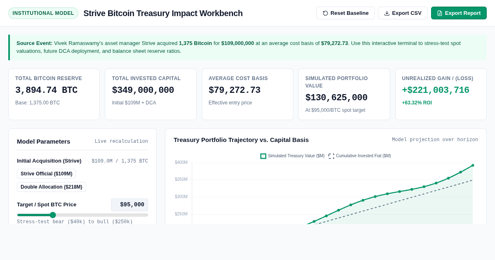Click the $109.0M / 1,375 BTC readout
Image resolution: width=495 pixels, height=260 pixels.
click(x=120, y=161)
